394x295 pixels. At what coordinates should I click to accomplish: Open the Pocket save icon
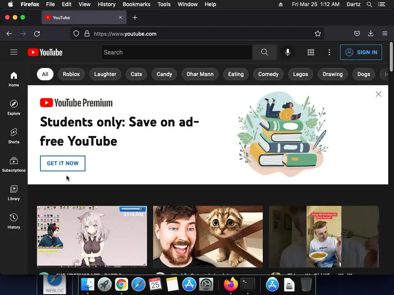(x=357, y=34)
